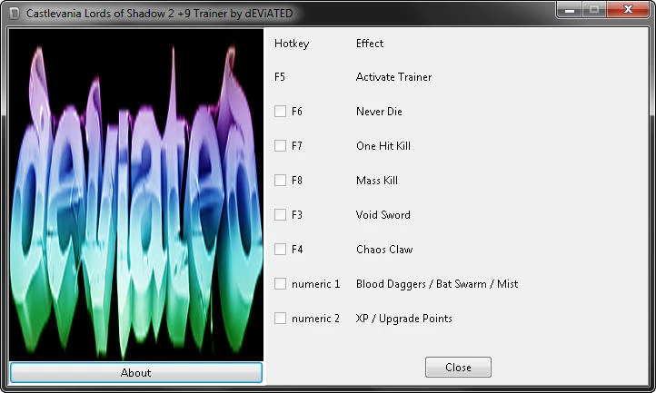Open the About button
Screen dimensions: 656x393
136,372
